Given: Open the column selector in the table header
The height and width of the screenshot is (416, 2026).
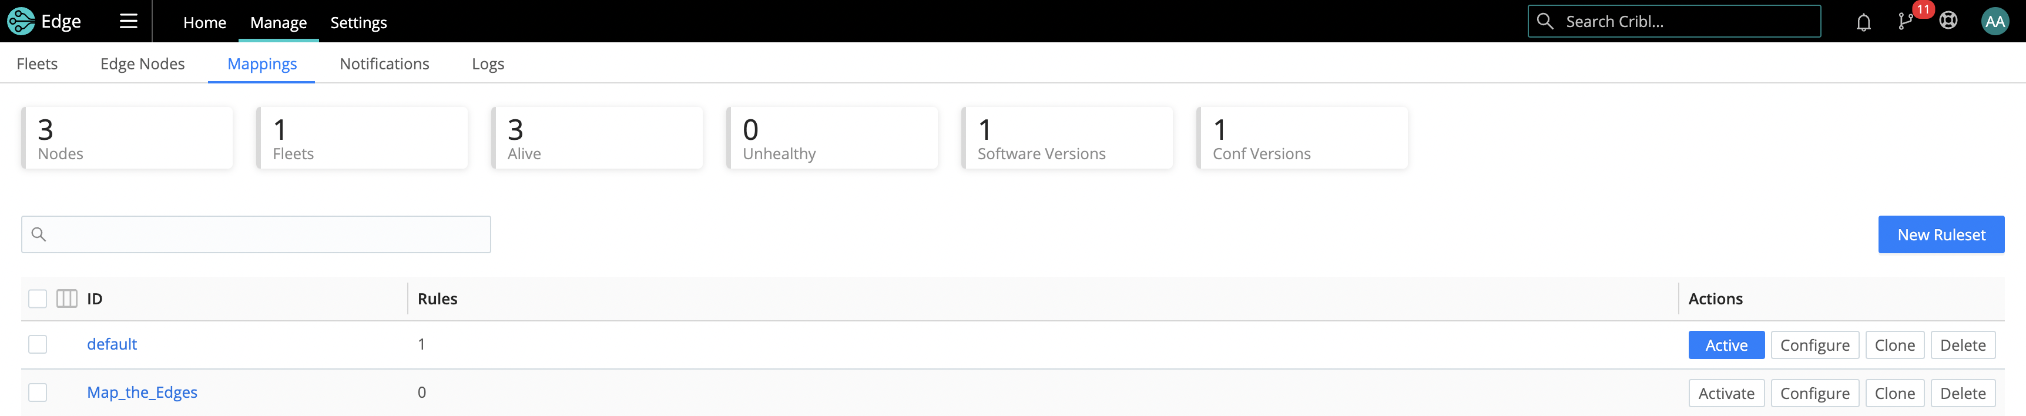Looking at the screenshot, I should pyautogui.click(x=66, y=298).
